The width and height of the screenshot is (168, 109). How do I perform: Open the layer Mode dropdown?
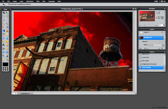156,45
